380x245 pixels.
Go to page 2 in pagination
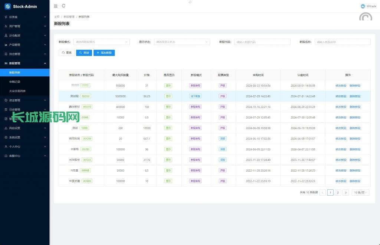tap(338, 193)
